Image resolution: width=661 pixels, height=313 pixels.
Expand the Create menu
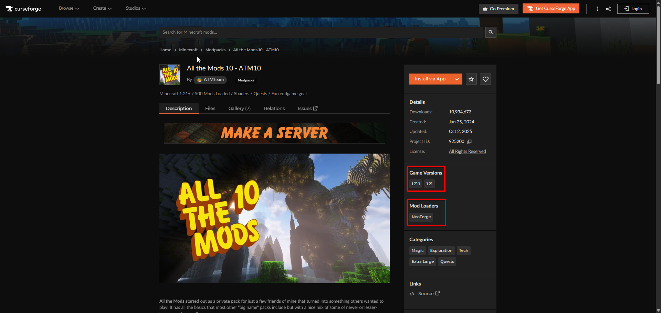[102, 8]
